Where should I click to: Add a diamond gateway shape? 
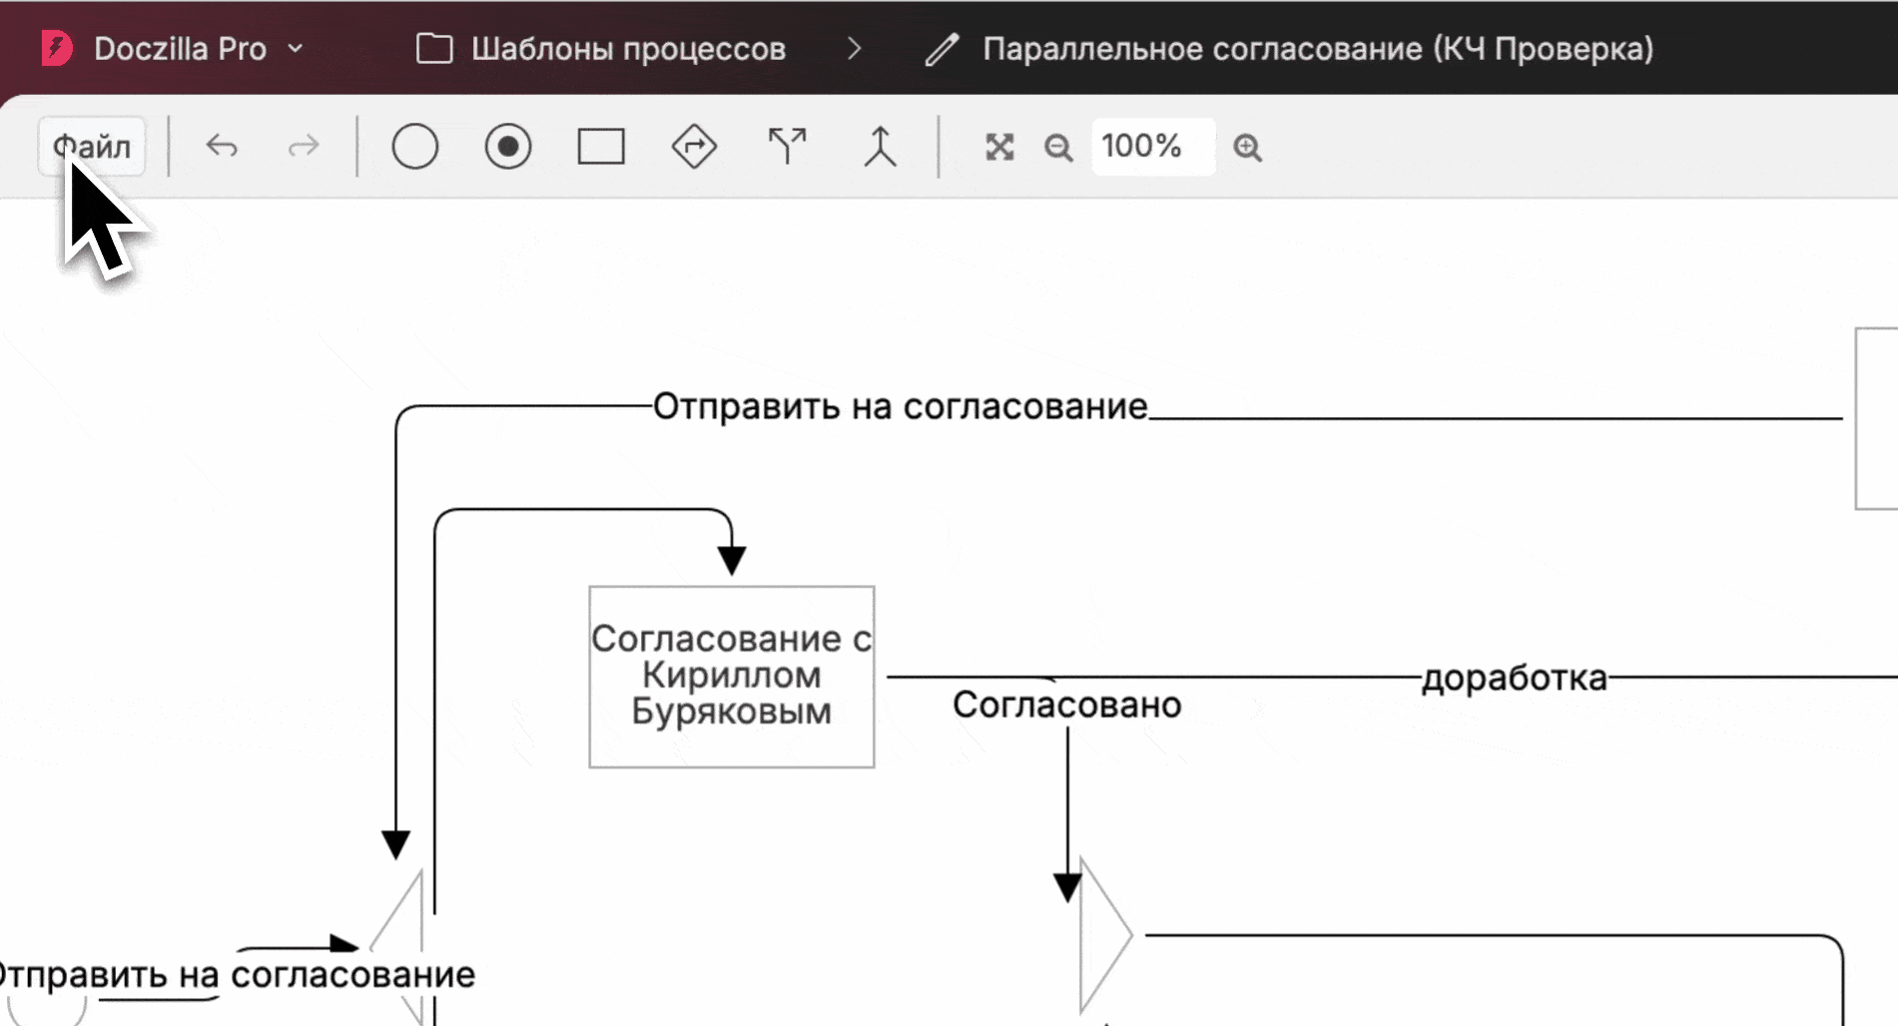click(x=694, y=147)
